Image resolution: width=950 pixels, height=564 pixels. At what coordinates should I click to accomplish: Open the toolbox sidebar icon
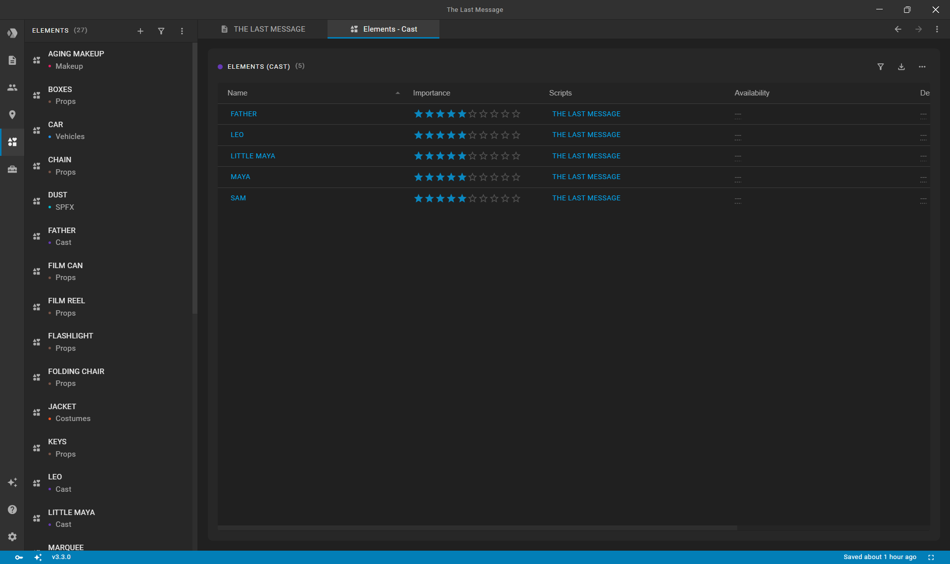coord(12,169)
